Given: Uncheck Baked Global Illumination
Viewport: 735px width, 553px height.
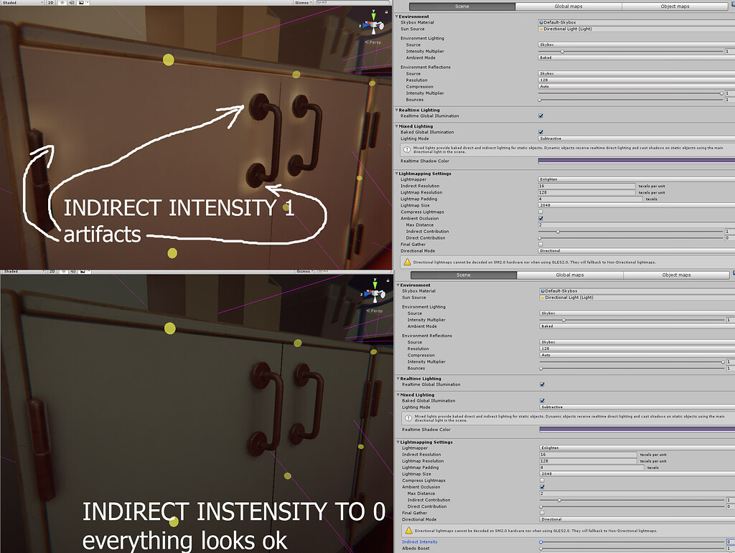Looking at the screenshot, I should 540,132.
